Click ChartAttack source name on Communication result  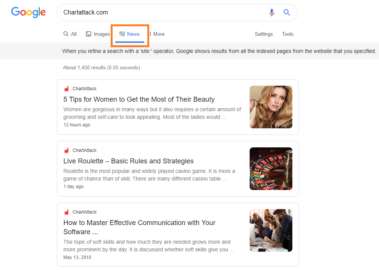click(x=85, y=212)
